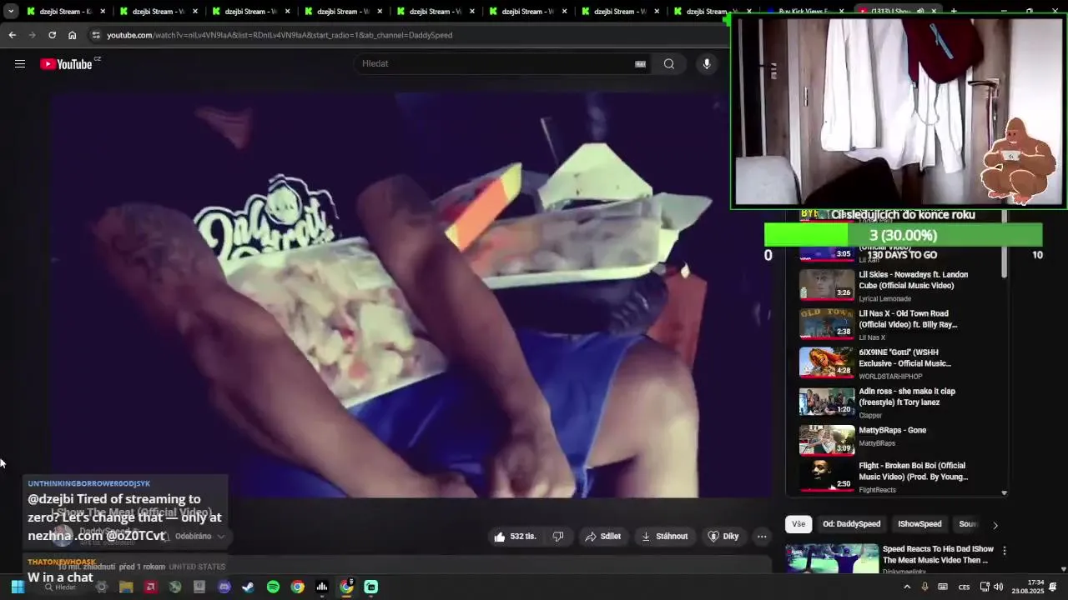The image size is (1068, 600).
Task: Open settings gear on taskbar
Action: pos(102,587)
